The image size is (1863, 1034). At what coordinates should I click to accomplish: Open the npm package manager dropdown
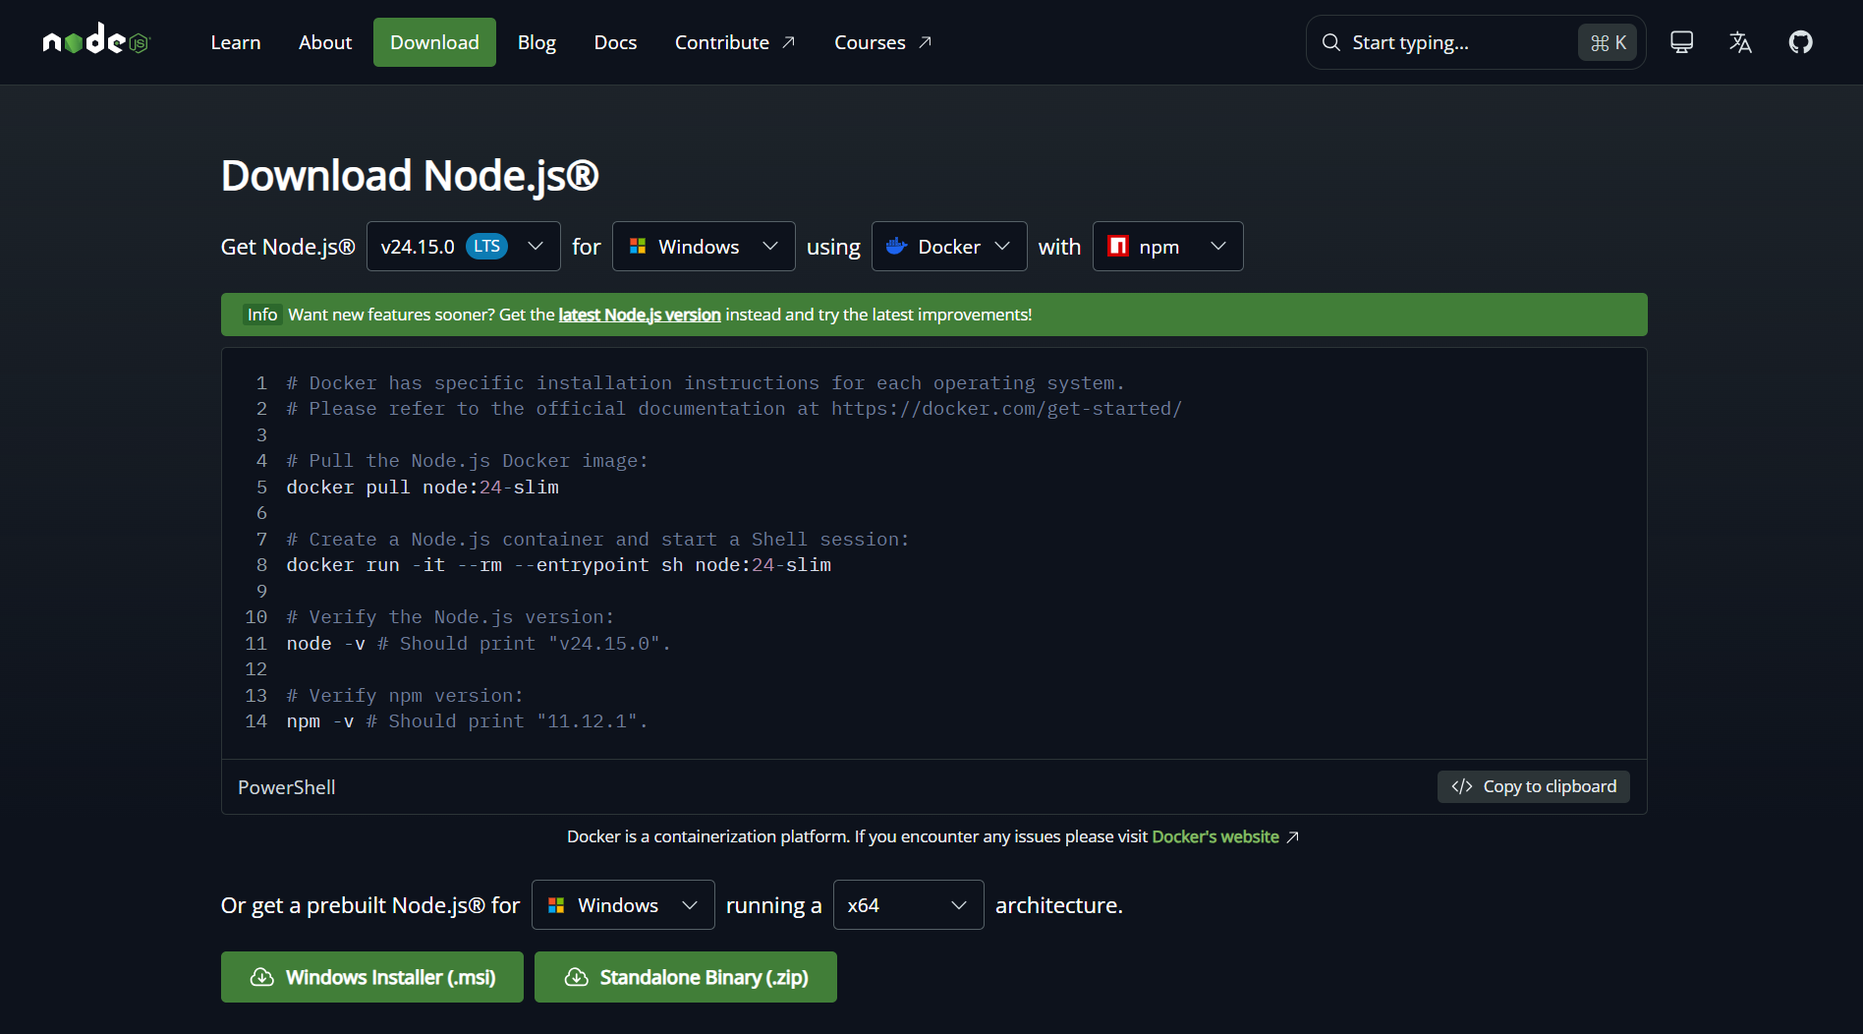[x=1167, y=247]
